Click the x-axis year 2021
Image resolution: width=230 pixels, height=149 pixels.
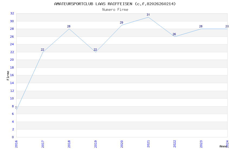tap(148, 144)
